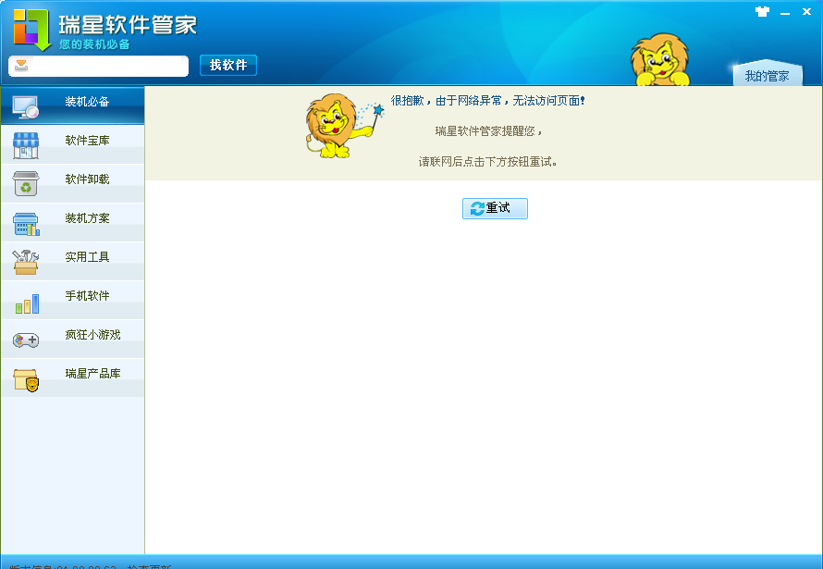Click the 您的装机必备 slogan text
The height and width of the screenshot is (569, 823).
click(x=94, y=44)
